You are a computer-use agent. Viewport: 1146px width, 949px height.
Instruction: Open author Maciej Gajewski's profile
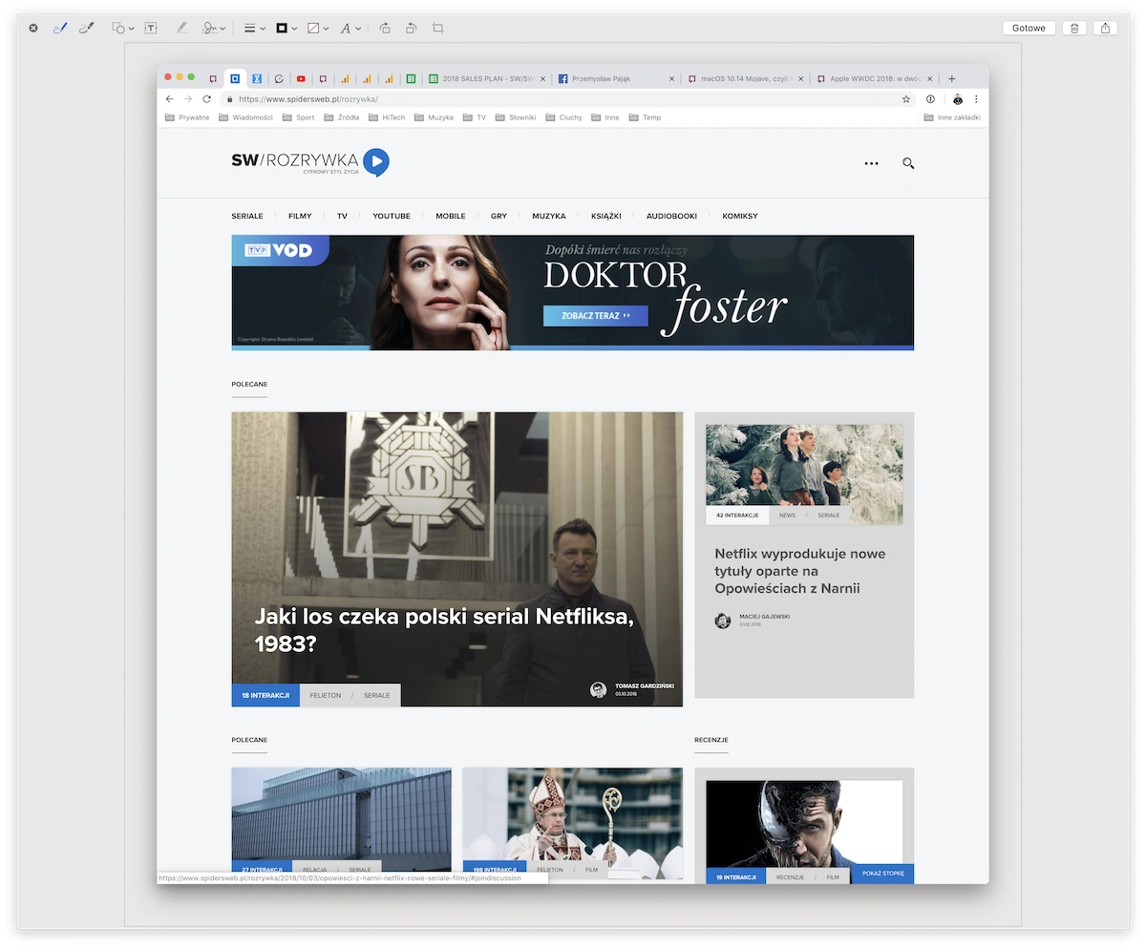pos(764,617)
